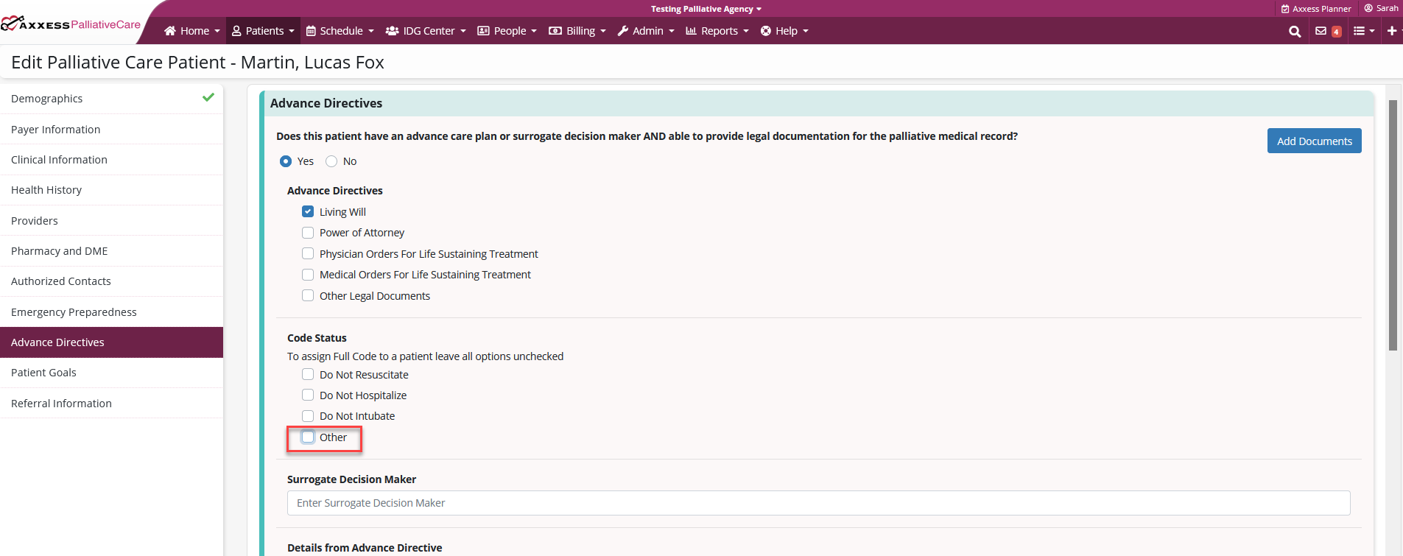This screenshot has height=556, width=1403.
Task: Tick the Other code status checkbox
Action: (308, 437)
